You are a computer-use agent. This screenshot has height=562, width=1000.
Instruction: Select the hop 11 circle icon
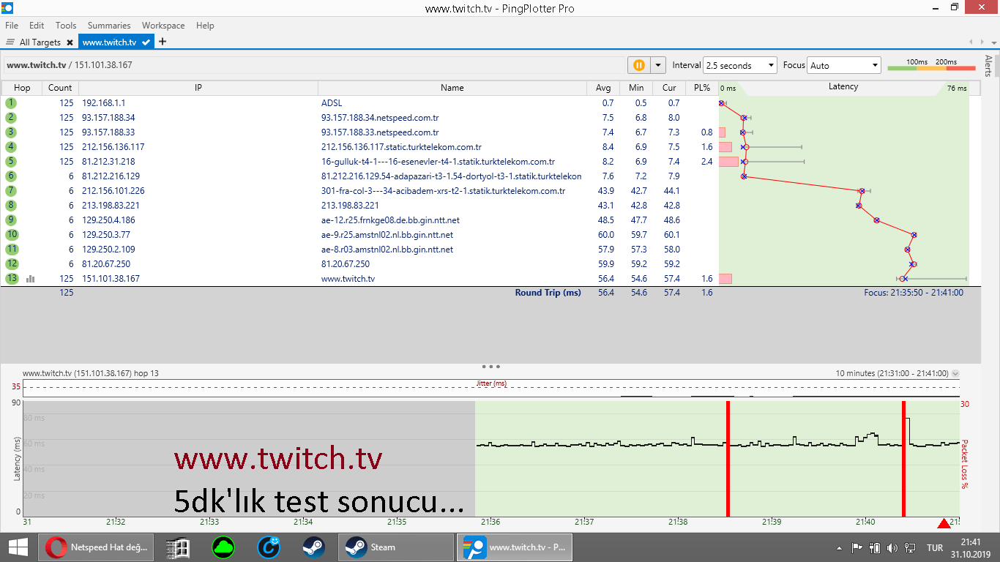pos(12,250)
